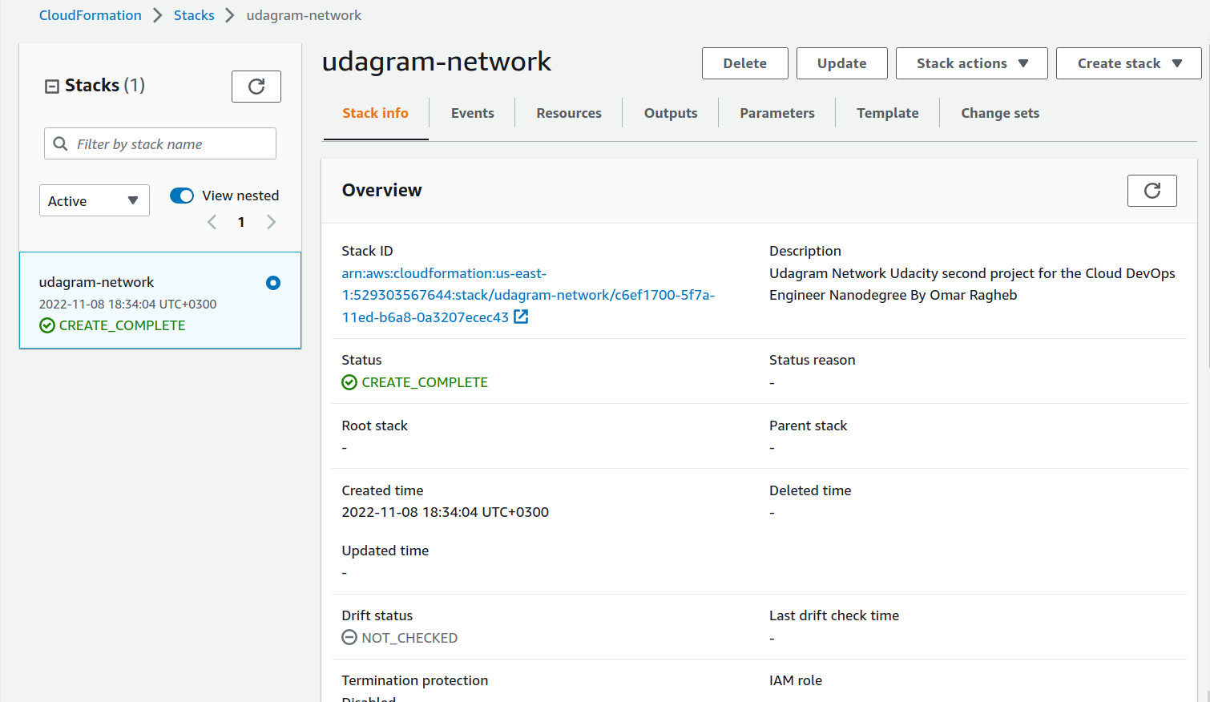Click the page number 1 indicator
1210x702 pixels.
241,222
